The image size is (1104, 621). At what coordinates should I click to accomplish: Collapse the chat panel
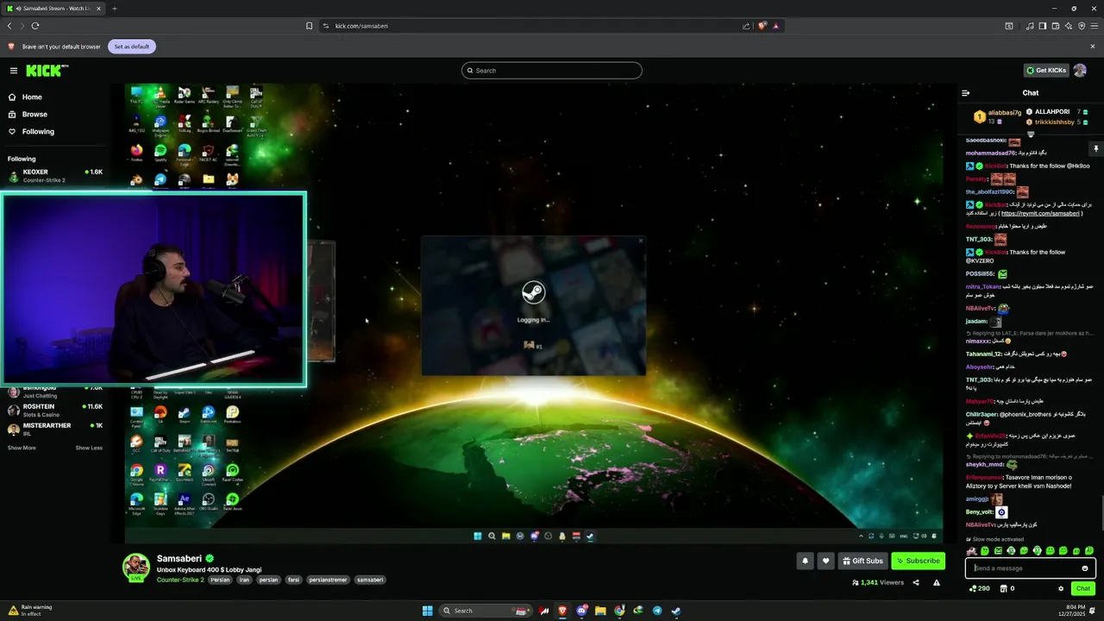[x=965, y=93]
